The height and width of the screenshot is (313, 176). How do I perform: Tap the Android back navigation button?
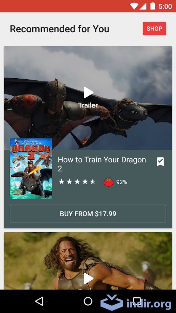coord(39,301)
